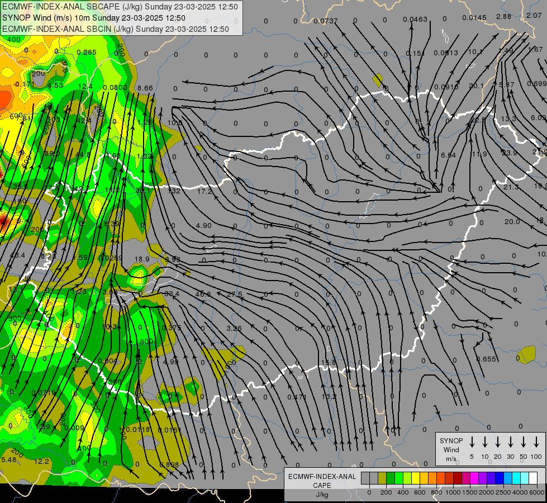The height and width of the screenshot is (503, 547).
Task: Select the pure blue swatch before 2500
Action: [499, 478]
